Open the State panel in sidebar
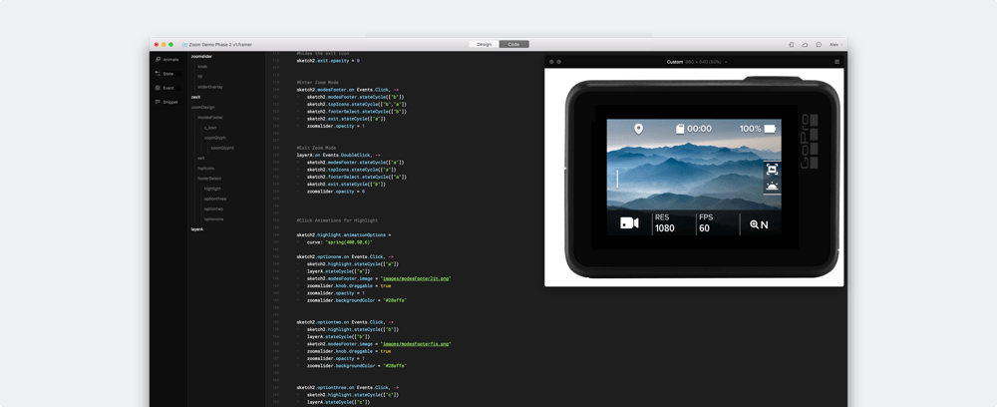 [165, 74]
